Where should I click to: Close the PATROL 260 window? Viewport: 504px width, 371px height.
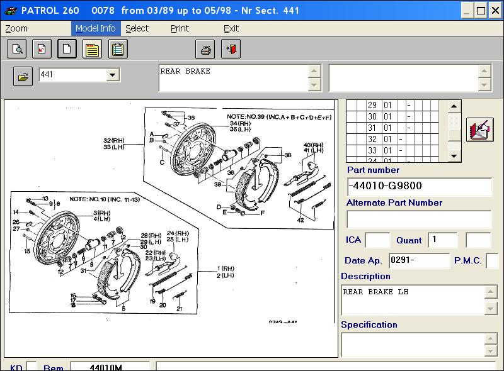point(495,11)
